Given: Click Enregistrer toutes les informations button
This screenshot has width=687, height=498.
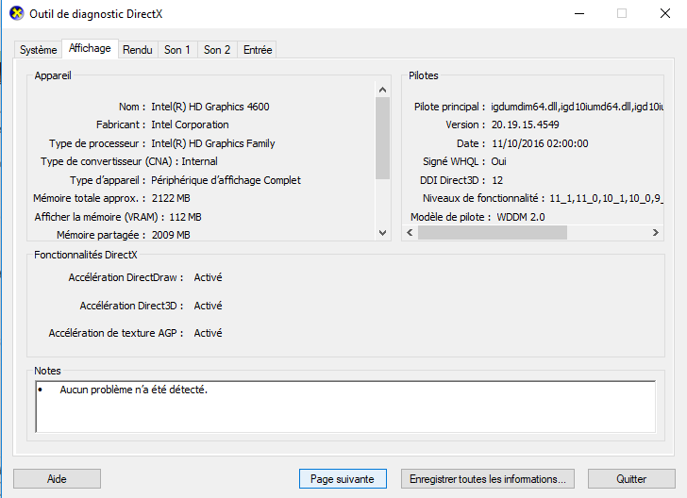Looking at the screenshot, I should point(488,479).
